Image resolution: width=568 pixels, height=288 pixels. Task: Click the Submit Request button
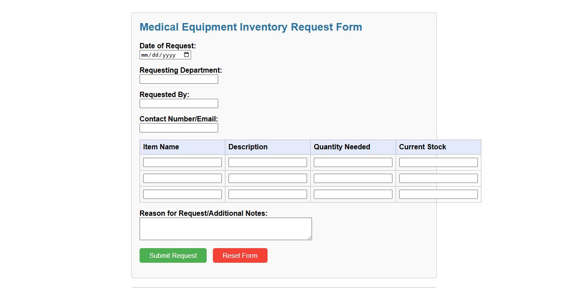pos(173,255)
